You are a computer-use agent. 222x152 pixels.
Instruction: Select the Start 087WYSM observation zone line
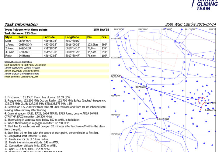pyautogui.click(x=26, y=65)
